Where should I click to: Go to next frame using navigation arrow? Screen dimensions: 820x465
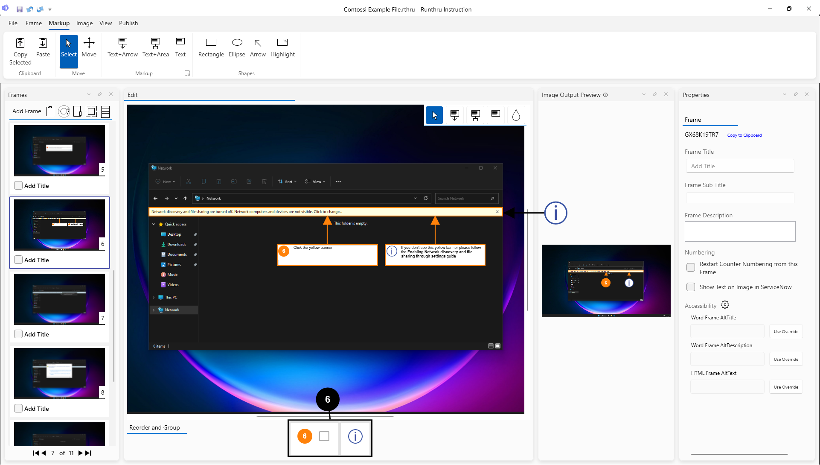[80, 453]
